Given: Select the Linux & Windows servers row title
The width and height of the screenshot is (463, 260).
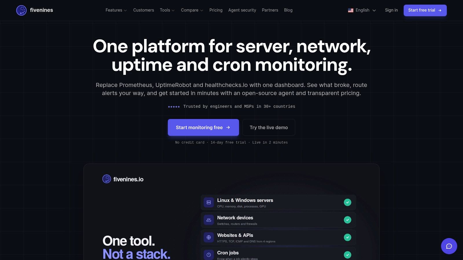Looking at the screenshot, I should [245, 200].
